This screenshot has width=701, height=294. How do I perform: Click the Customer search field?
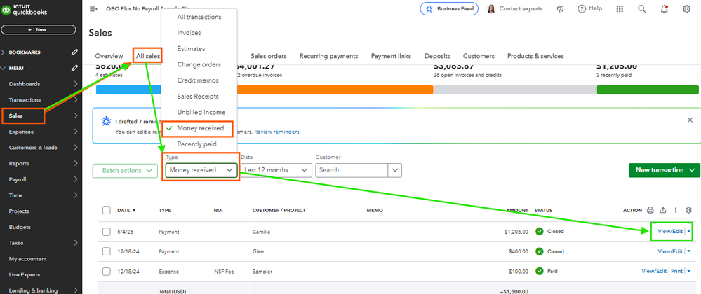coord(352,170)
